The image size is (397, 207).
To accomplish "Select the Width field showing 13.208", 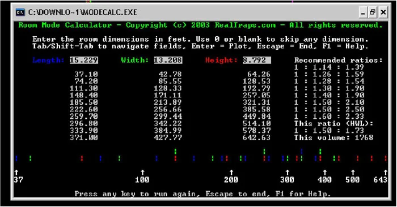I will [x=168, y=60].
